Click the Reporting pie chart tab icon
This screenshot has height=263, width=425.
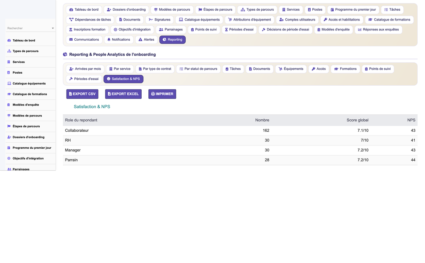pyautogui.click(x=164, y=40)
